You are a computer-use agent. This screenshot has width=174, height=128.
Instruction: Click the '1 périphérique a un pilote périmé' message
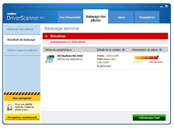click(x=68, y=42)
